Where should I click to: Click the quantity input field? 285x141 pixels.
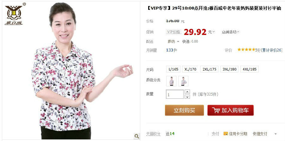point(175,94)
